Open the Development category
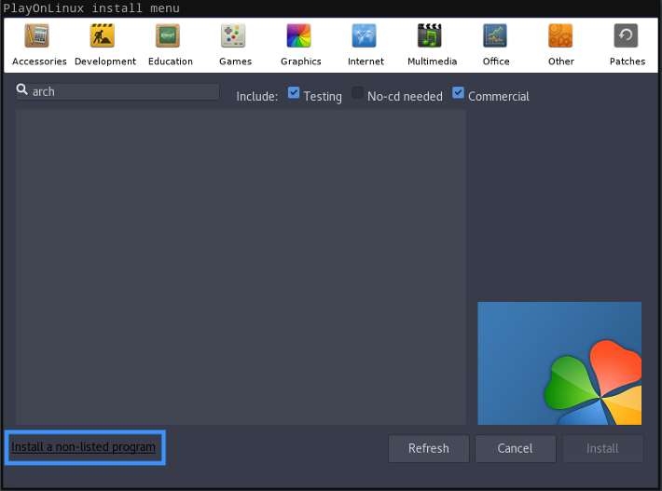 click(x=105, y=45)
